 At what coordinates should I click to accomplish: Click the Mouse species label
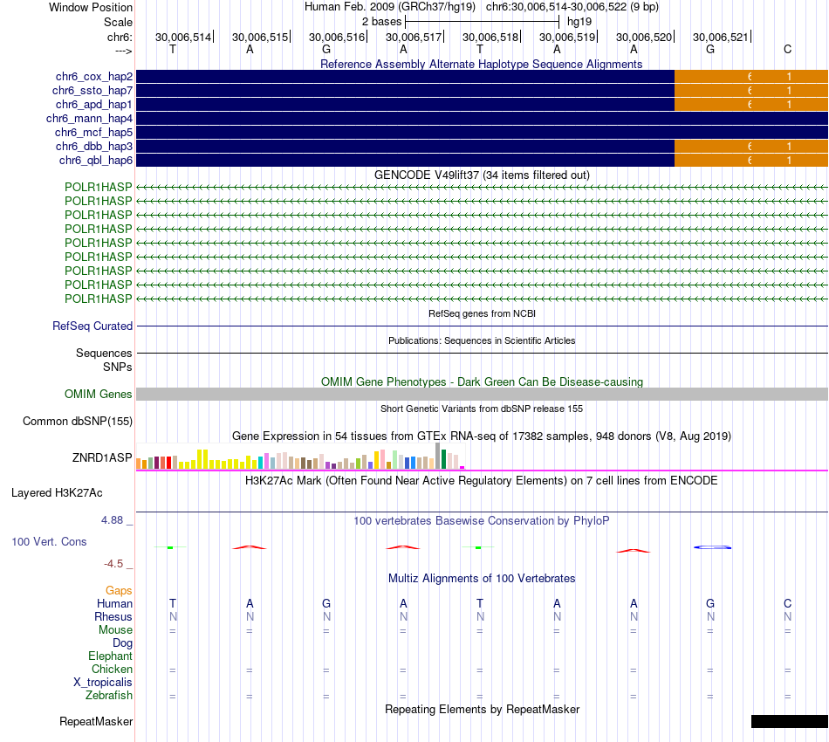click(115, 630)
